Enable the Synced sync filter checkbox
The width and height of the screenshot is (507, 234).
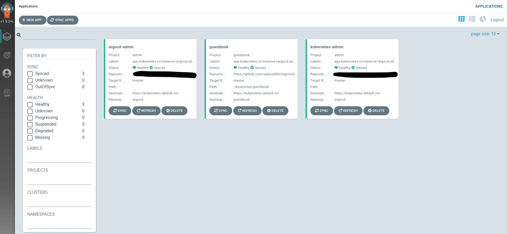point(30,74)
